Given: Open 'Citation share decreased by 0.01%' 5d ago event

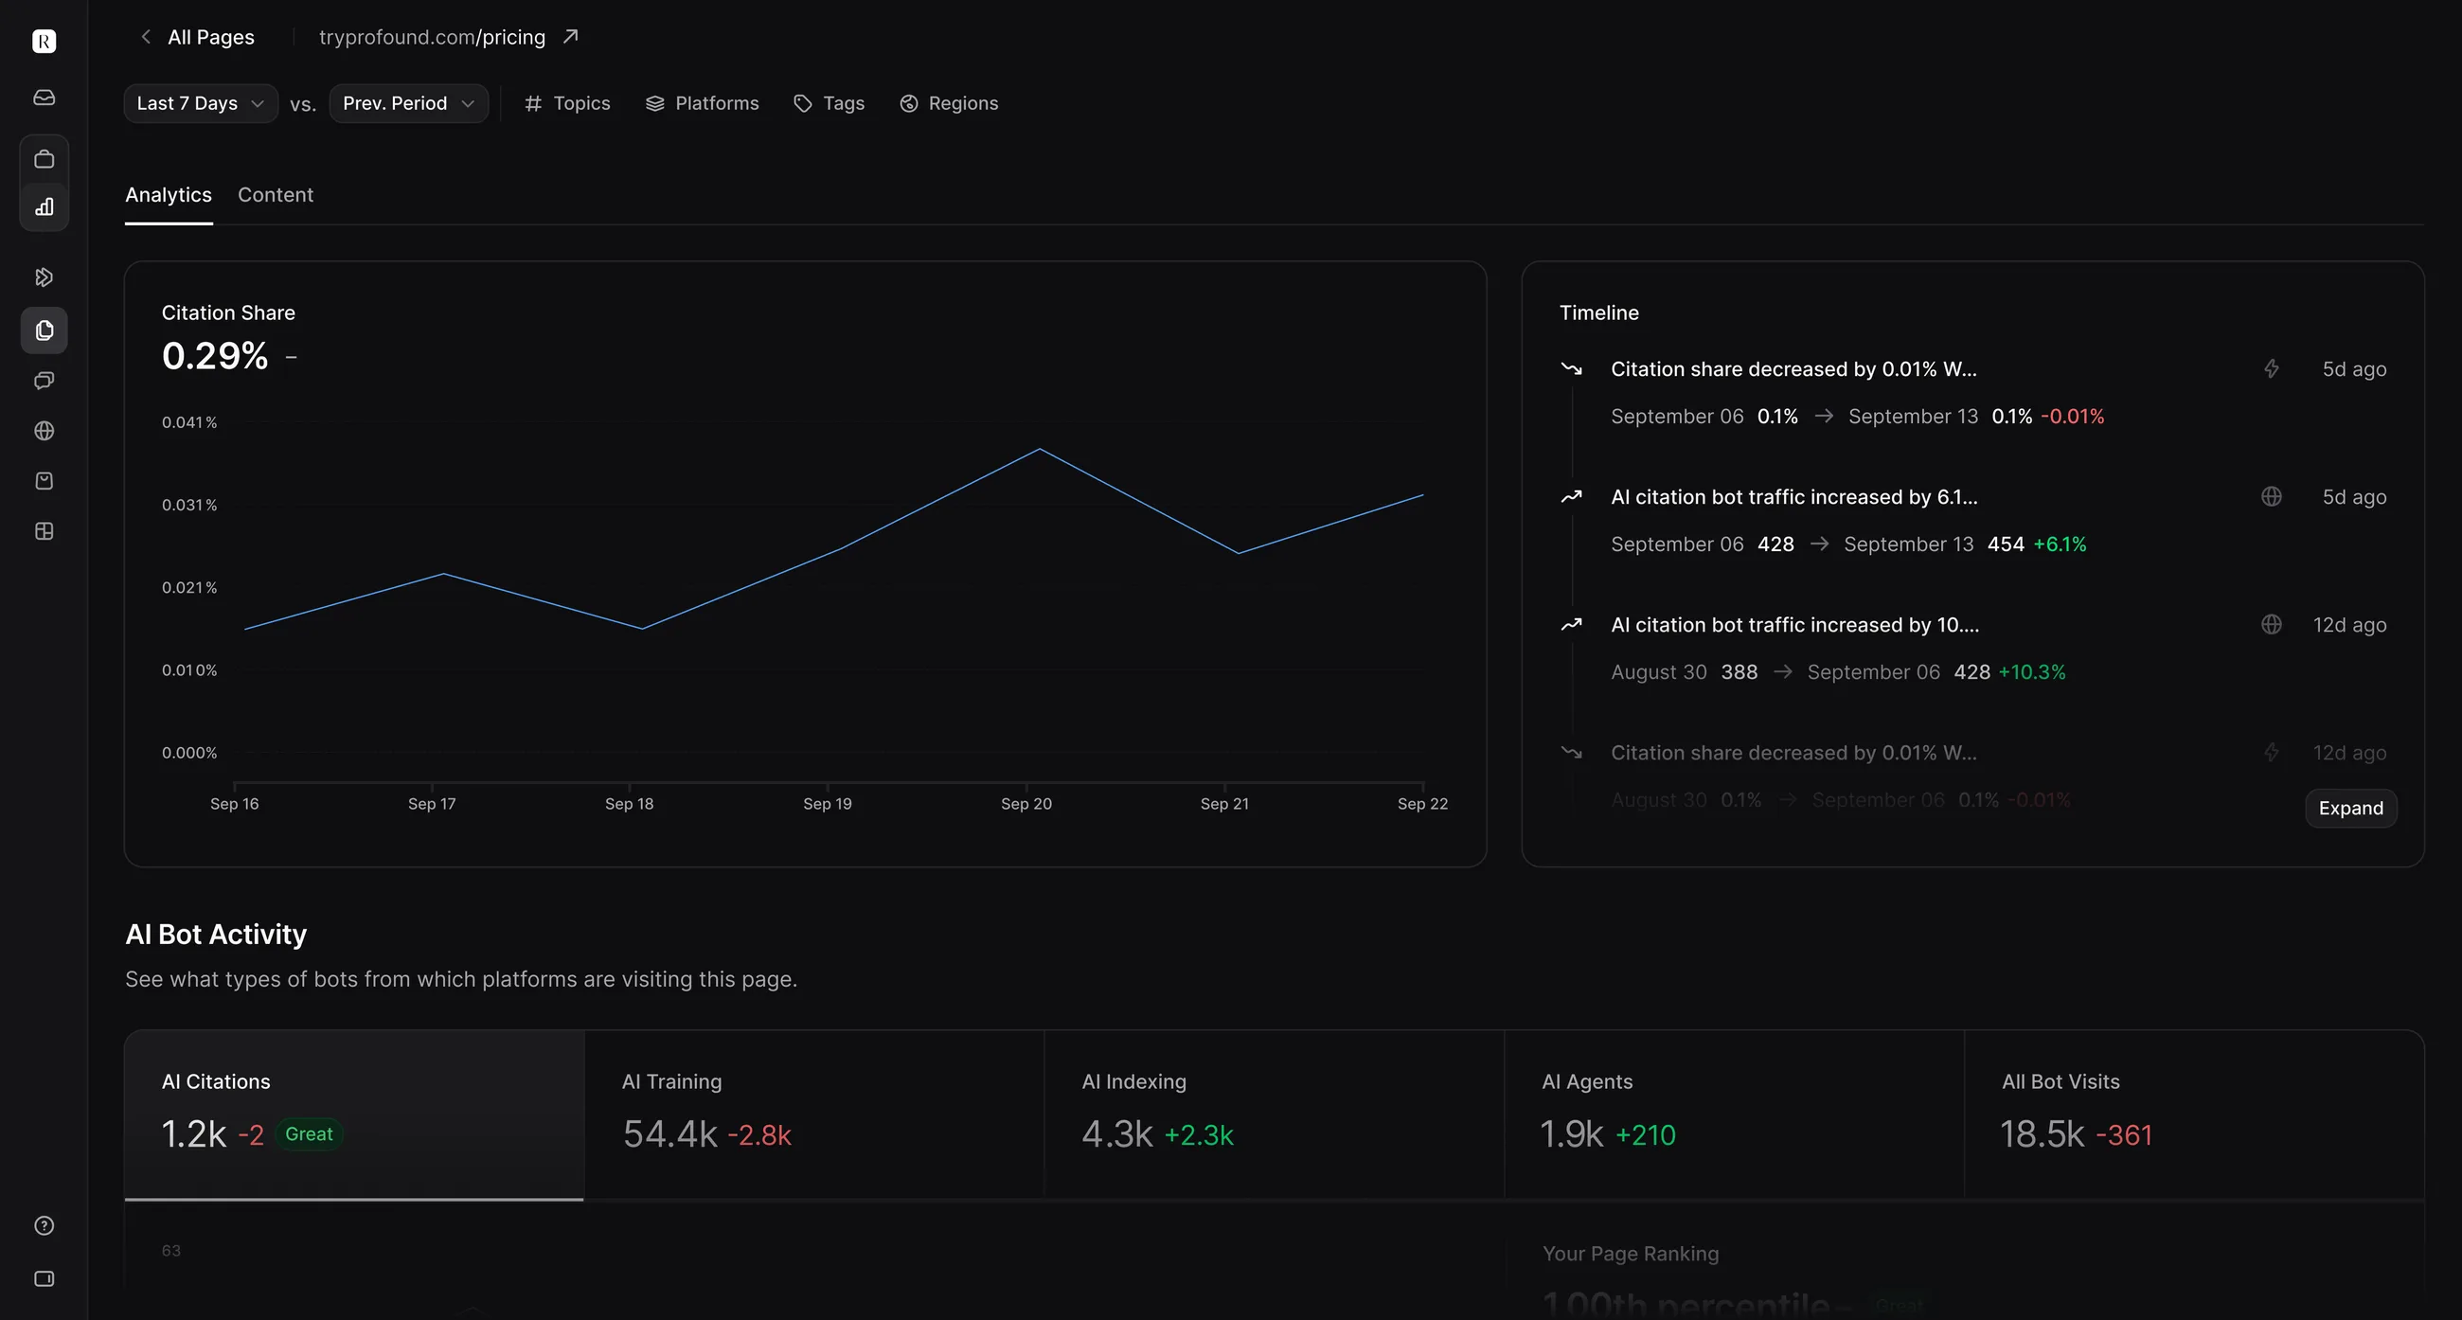Looking at the screenshot, I should pos(1793,369).
